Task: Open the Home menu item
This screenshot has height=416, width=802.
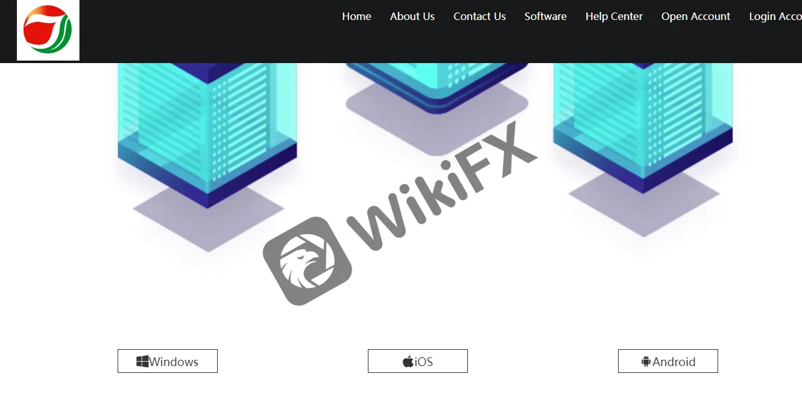Action: coord(357,16)
